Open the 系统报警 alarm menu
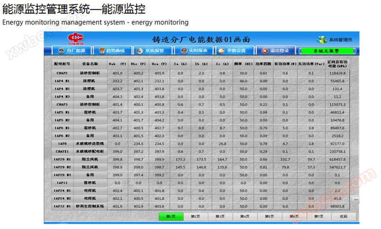Image resolution: width=381 pixels, height=229 pixels. point(153,51)
